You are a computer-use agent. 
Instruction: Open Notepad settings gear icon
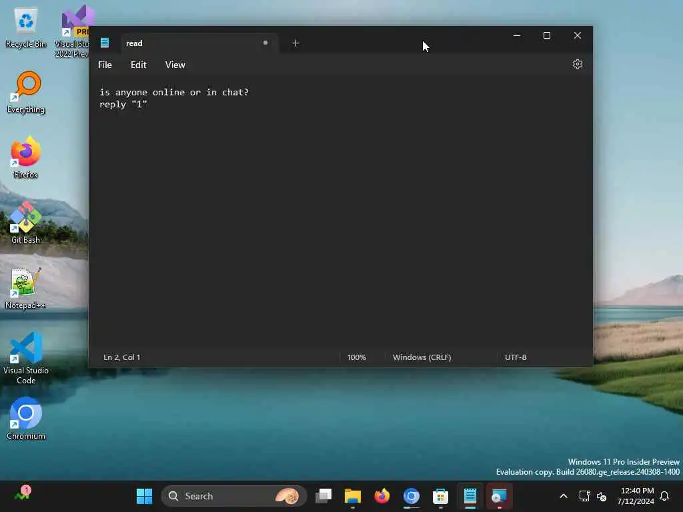577,65
